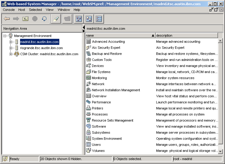Expand the madrid.itsc.austin.ibm.com tree node

click(11, 42)
